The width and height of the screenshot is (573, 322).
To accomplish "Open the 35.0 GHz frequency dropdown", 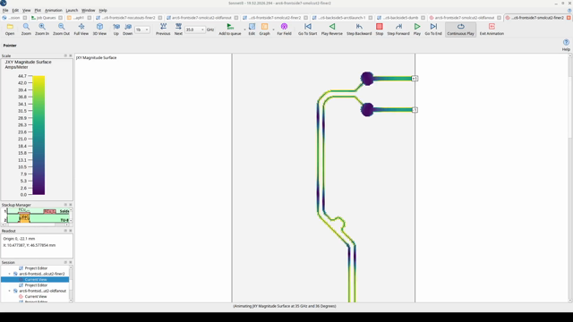I will click(195, 30).
